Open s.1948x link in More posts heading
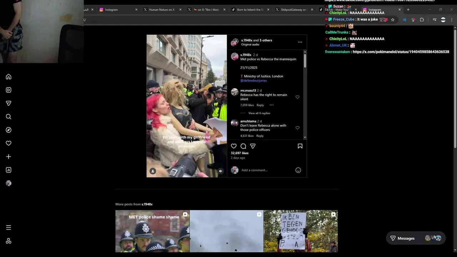 pyautogui.click(x=147, y=204)
